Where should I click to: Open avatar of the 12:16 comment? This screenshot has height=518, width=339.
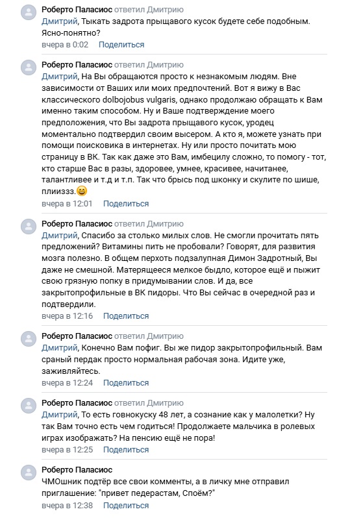[x=29, y=227]
